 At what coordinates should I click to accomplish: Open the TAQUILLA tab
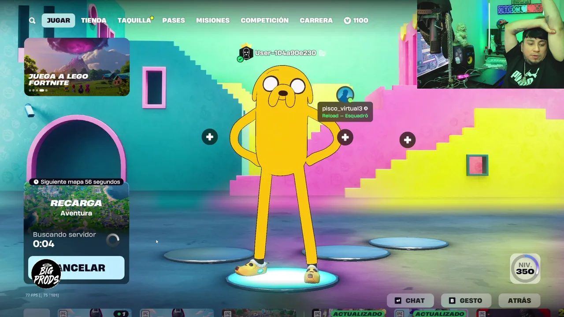[134, 20]
